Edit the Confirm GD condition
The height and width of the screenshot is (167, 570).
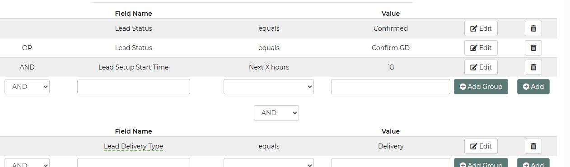tap(481, 48)
